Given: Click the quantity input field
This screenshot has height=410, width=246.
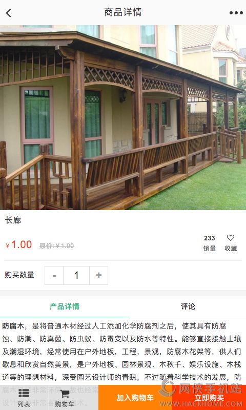Looking at the screenshot, I should coord(76,275).
